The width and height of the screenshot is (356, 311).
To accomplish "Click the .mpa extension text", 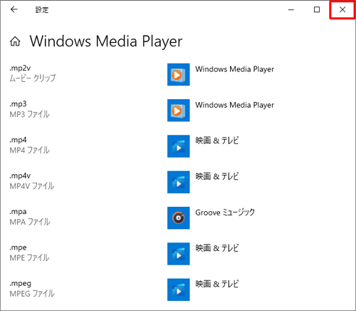I will click(x=18, y=212).
